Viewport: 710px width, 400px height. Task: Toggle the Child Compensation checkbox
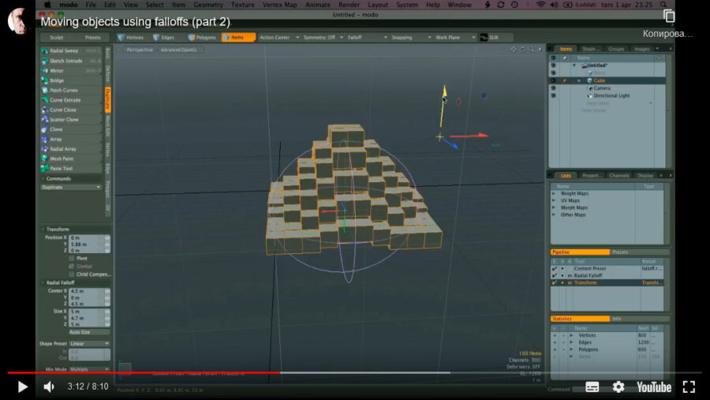(72, 275)
